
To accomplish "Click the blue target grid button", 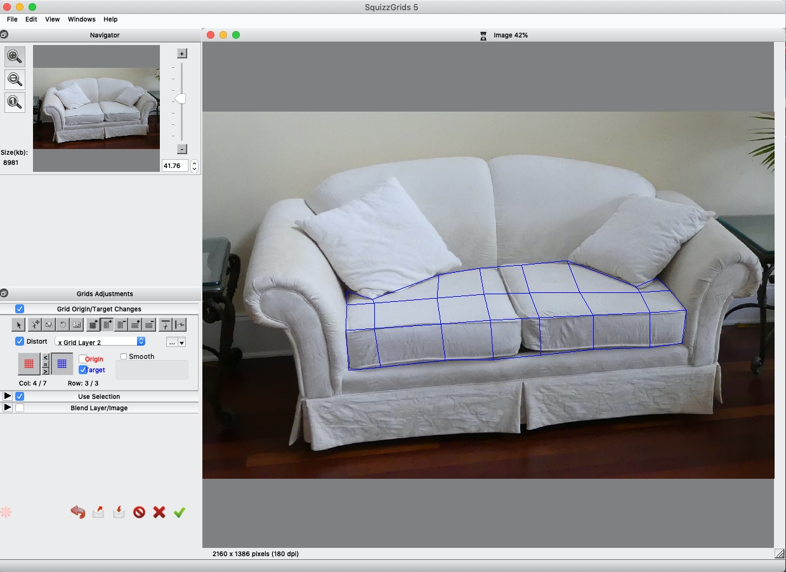I will (62, 364).
